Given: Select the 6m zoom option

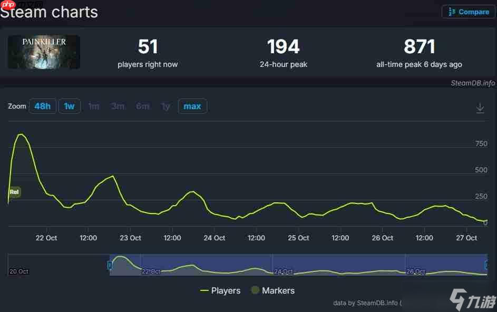Looking at the screenshot, I should (x=142, y=106).
